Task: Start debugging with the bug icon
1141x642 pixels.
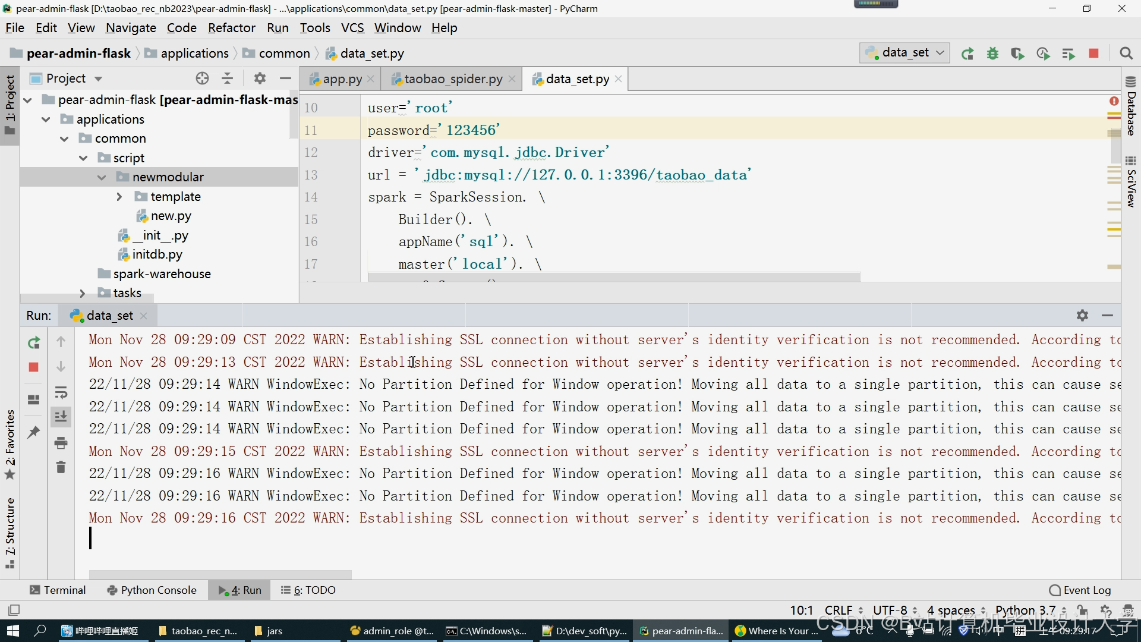Action: 992,53
